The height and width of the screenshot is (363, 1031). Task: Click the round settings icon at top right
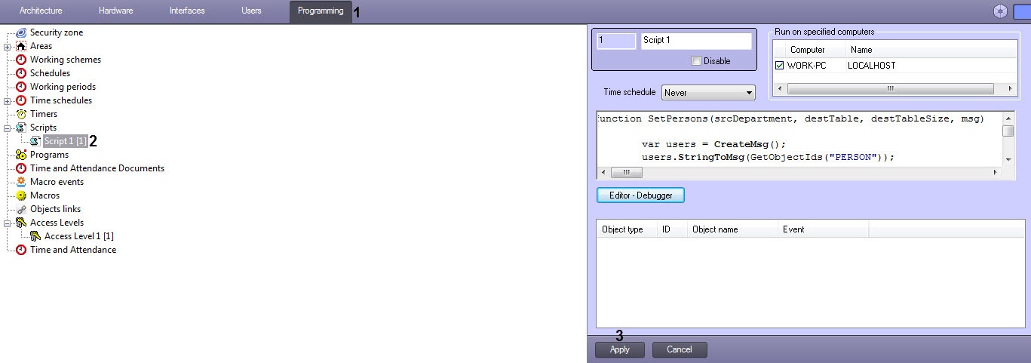tap(1000, 11)
